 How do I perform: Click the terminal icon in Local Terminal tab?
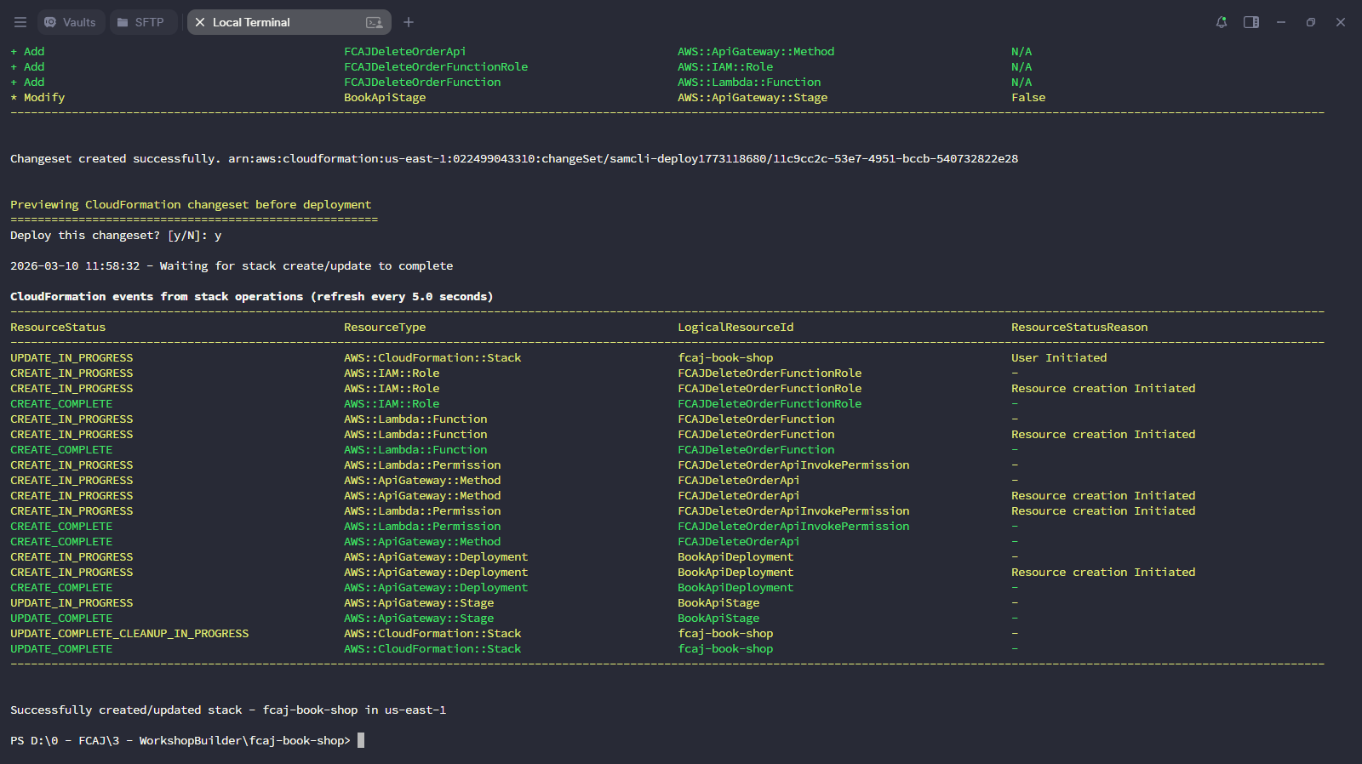pyautogui.click(x=374, y=22)
